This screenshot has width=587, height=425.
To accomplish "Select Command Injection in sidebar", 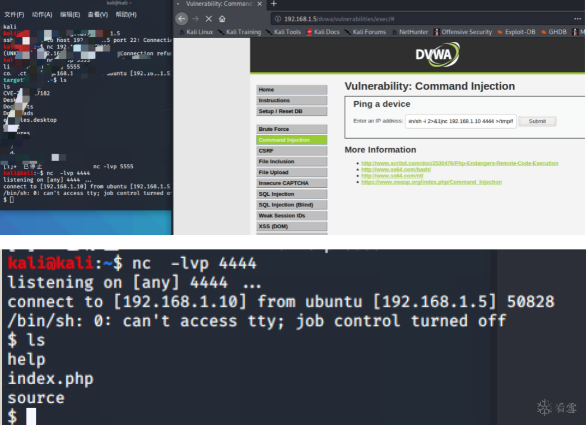I will click(292, 140).
